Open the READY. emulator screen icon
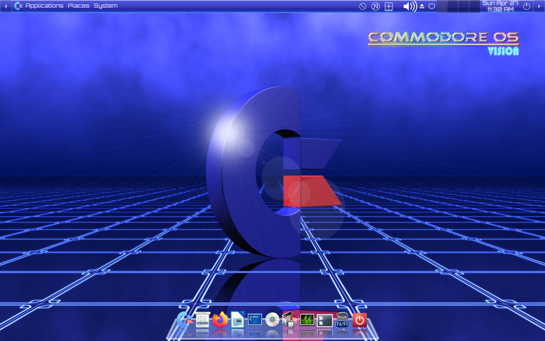This screenshot has width=545, height=341. [x=255, y=320]
